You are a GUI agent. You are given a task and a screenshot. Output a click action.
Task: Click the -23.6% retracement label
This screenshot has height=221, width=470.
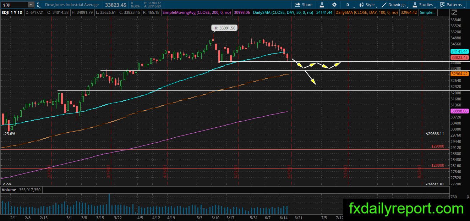(x=9, y=134)
